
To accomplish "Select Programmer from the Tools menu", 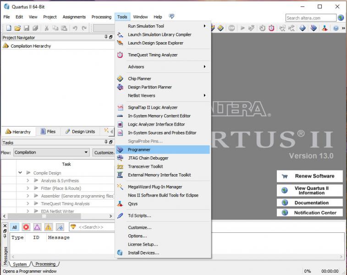I will click(139, 149).
